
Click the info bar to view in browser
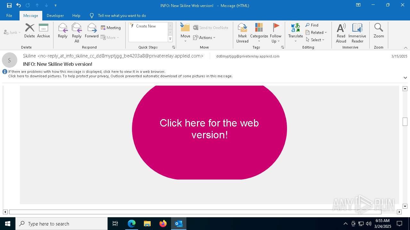(x=87, y=72)
